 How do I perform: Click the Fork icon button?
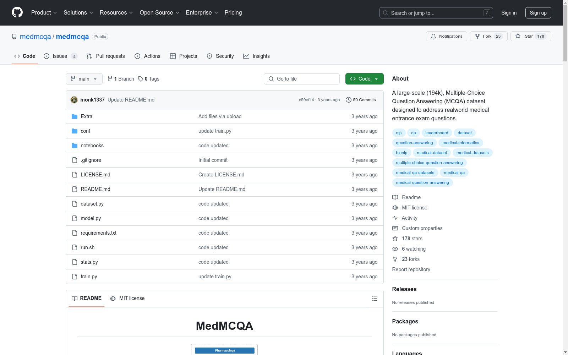pos(477,36)
